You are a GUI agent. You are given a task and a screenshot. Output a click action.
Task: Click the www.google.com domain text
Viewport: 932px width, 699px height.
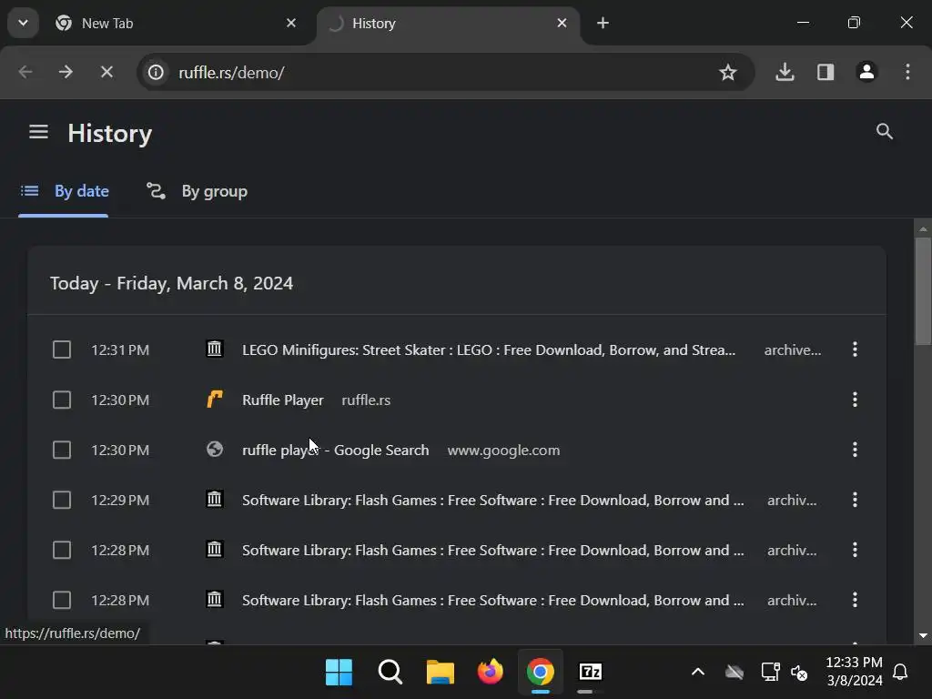point(503,450)
